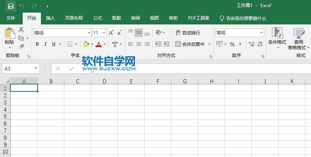Screen dimensions: 311x157
Task: Click the Redo arrow icon
Action: (x=35, y=6)
